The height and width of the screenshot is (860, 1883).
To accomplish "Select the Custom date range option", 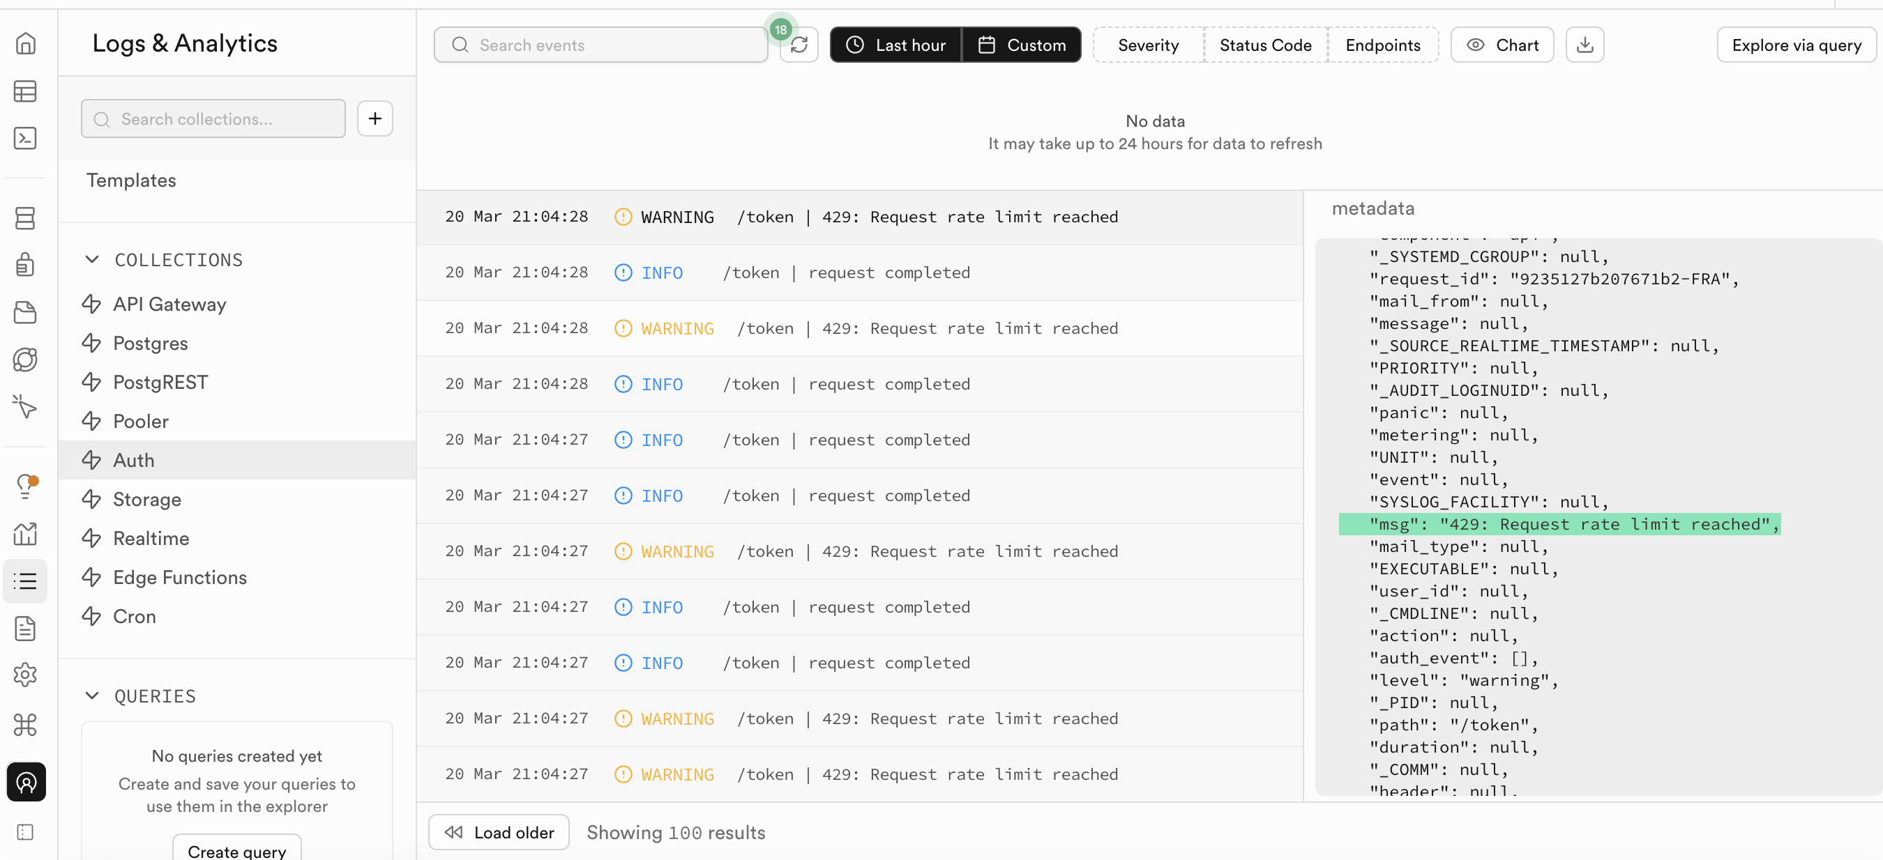I will point(1021,45).
